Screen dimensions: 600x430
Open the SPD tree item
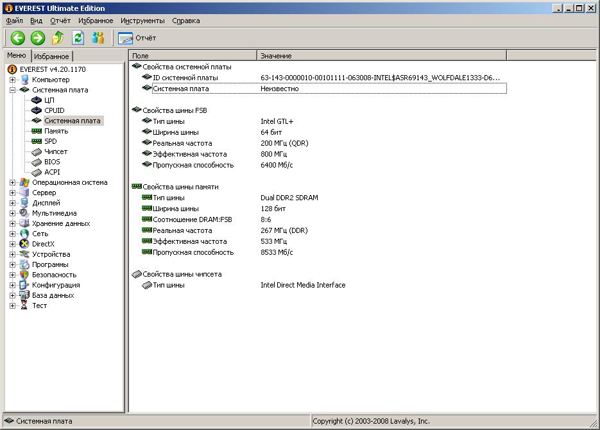point(51,141)
